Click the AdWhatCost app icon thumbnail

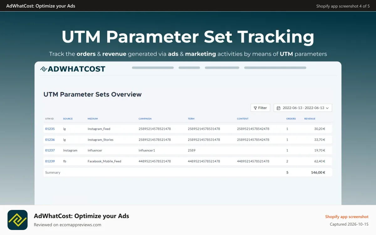[18, 220]
